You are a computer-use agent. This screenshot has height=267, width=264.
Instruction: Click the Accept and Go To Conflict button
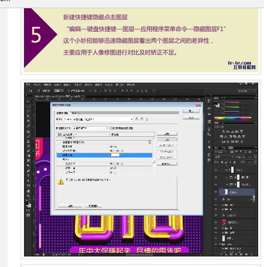coord(70,206)
